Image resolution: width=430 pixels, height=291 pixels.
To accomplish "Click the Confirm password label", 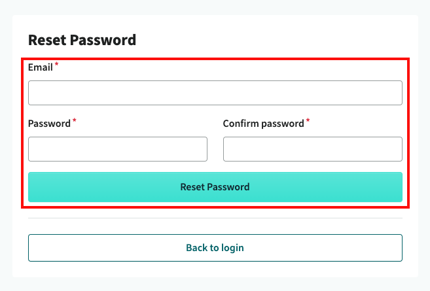I will tap(263, 124).
